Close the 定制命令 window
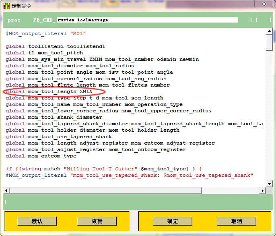Viewport: 276px width, 236px height. 264,4
